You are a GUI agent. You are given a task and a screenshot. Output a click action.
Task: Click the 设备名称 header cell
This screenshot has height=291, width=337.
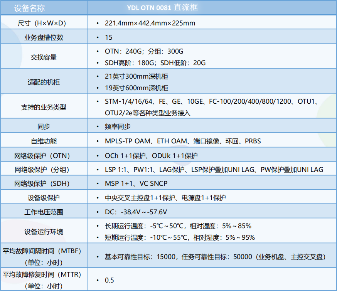click(30, 7)
